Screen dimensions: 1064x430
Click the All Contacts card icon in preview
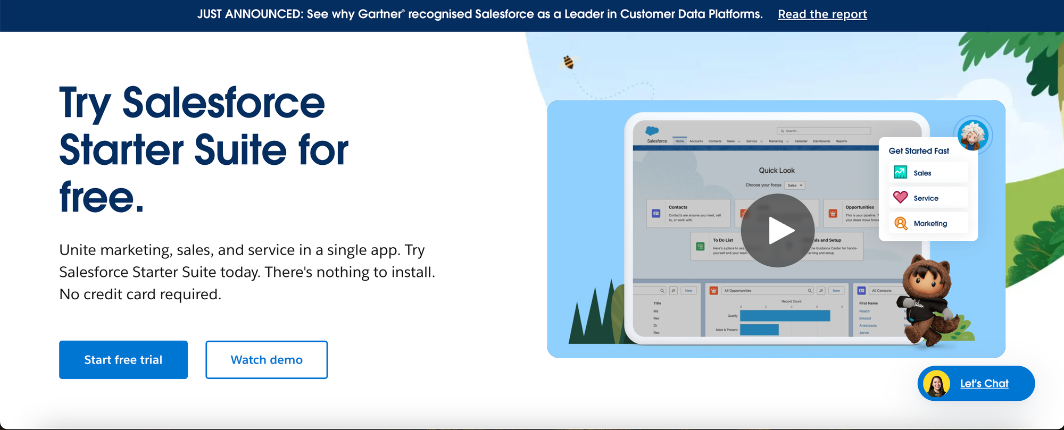(x=861, y=291)
